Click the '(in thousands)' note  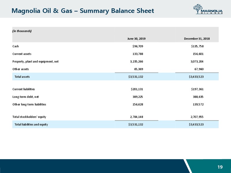click(x=22, y=31)
